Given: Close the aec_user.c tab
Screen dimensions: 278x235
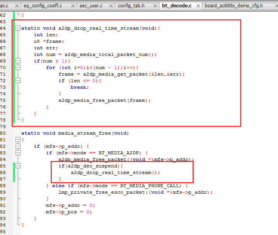Looking at the screenshot, I should (x=111, y=6).
